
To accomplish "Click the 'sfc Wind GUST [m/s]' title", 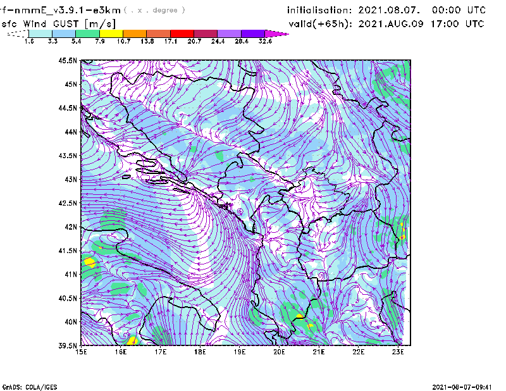I will 58,24.
